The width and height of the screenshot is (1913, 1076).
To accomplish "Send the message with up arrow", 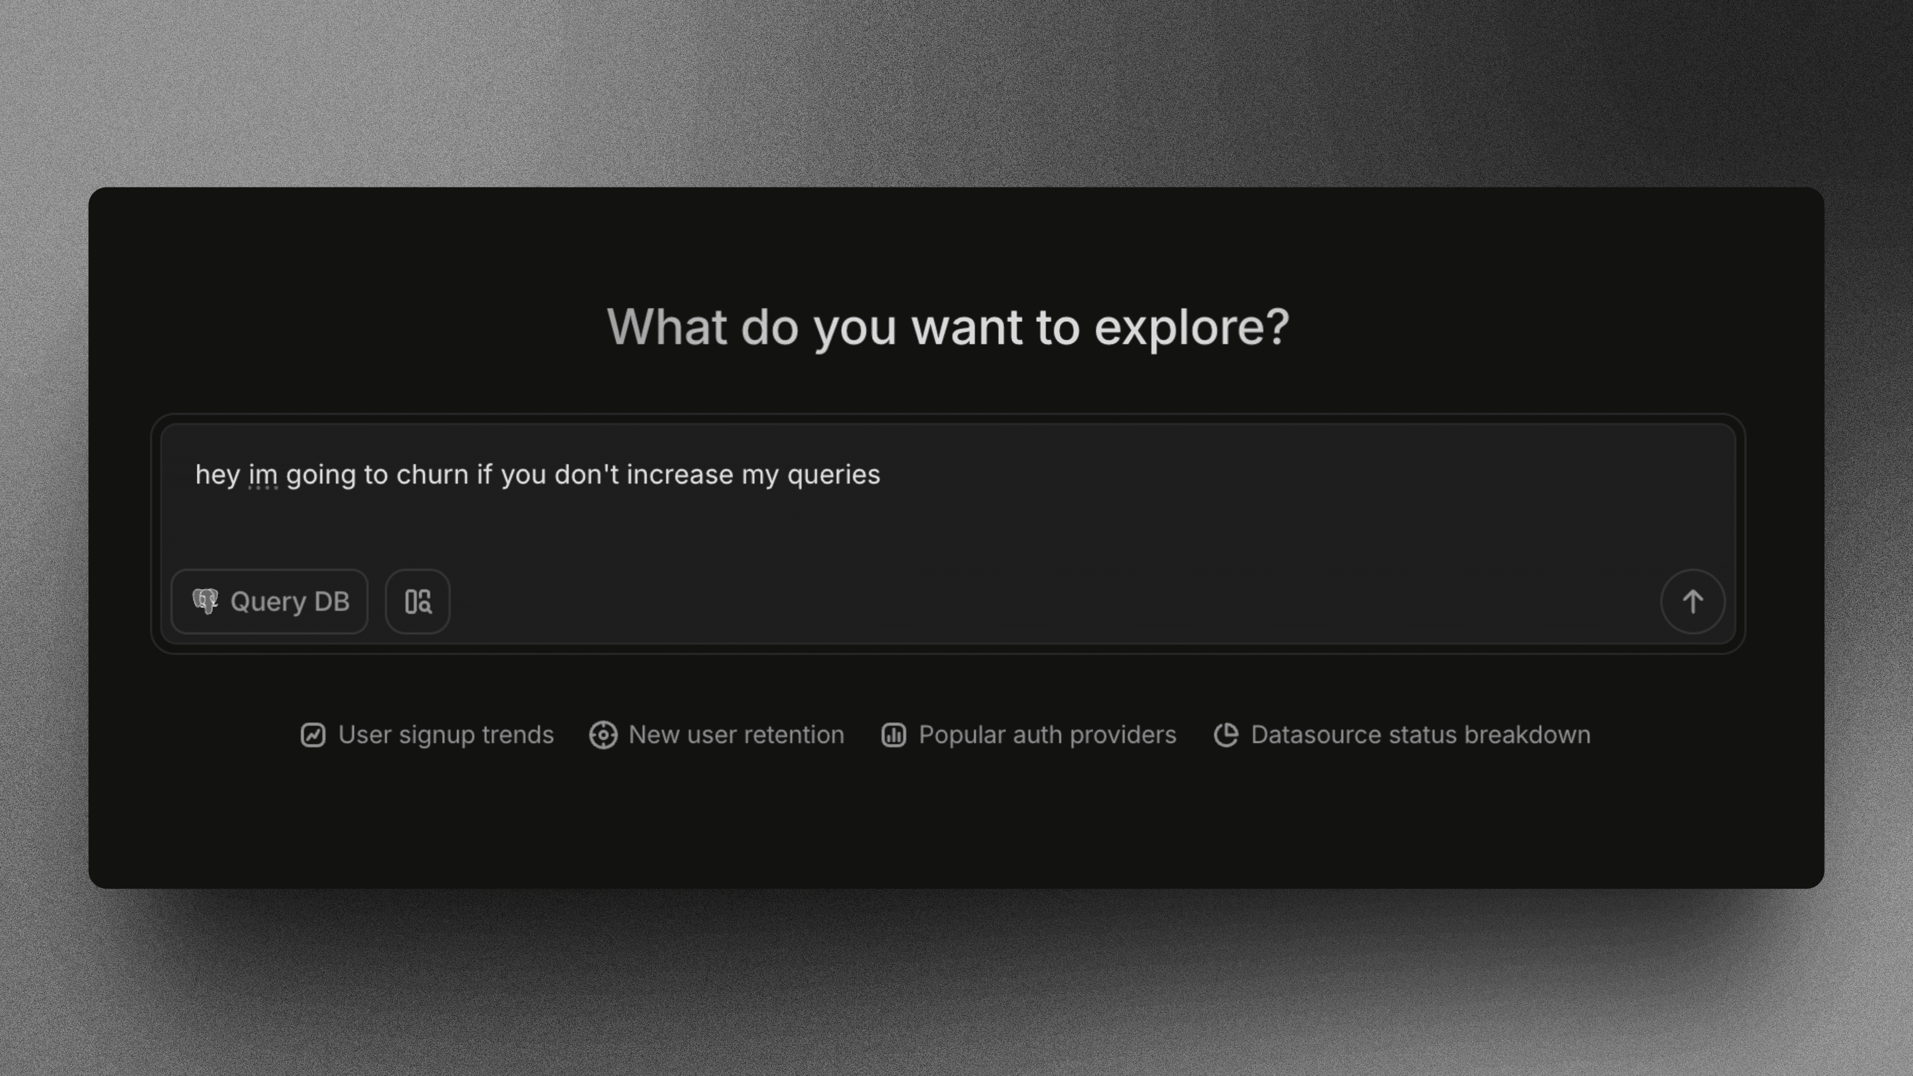I will (1692, 601).
